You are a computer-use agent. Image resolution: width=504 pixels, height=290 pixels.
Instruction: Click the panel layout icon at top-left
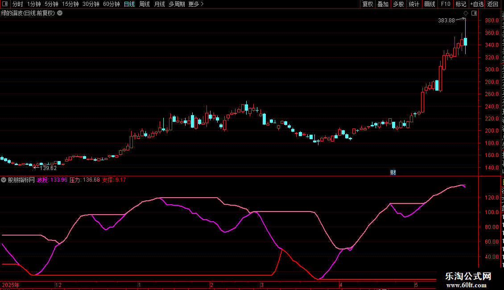point(5,4)
